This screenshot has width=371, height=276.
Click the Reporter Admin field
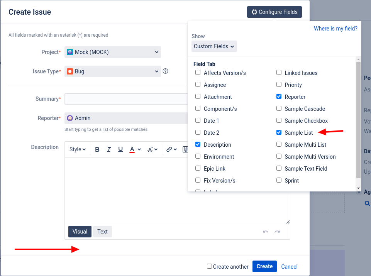pyautogui.click(x=126, y=118)
